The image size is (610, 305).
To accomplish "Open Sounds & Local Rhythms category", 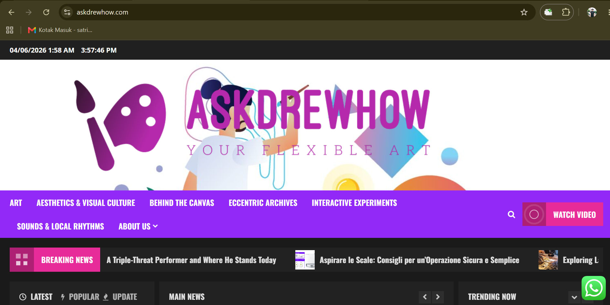I will coord(60,227).
